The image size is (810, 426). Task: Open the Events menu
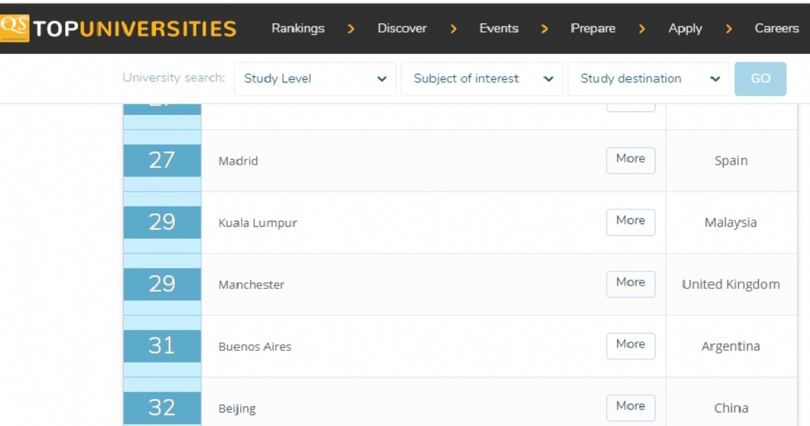tap(499, 28)
